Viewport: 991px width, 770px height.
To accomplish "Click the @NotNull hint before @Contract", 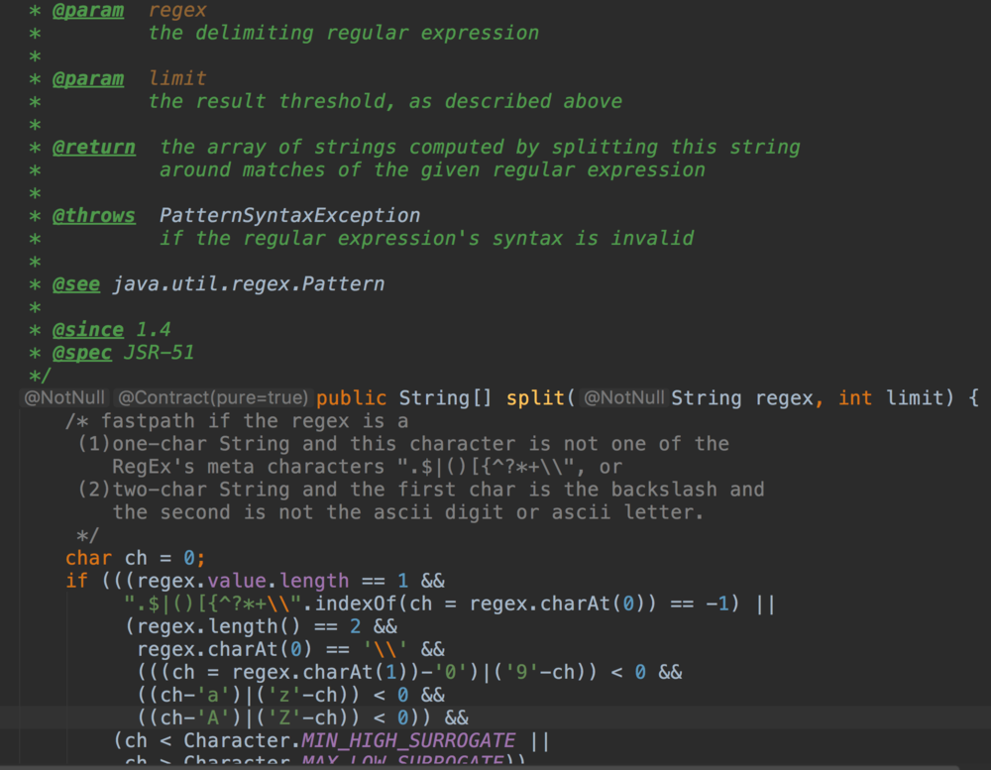I will pos(64,398).
